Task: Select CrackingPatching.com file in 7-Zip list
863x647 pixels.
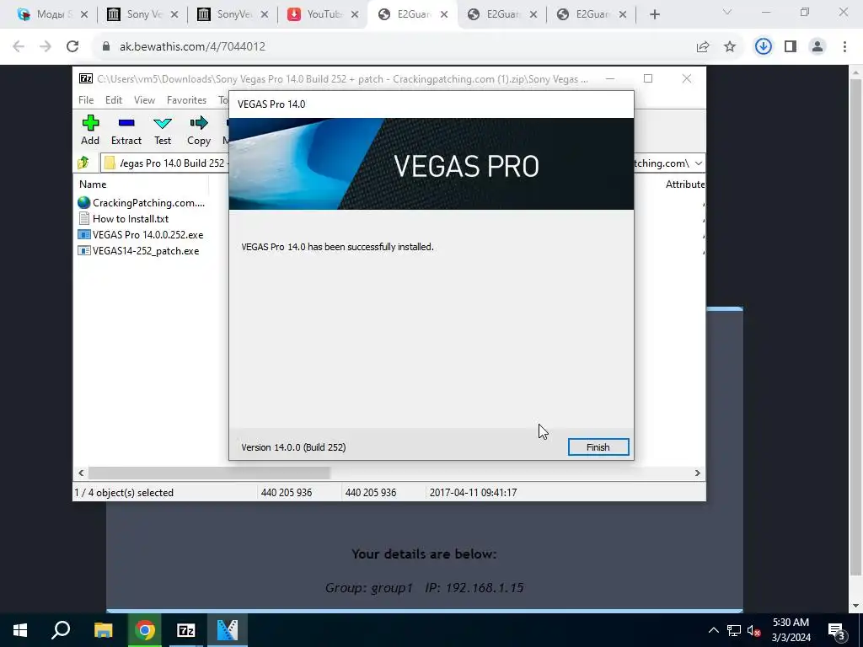Action: pyautogui.click(x=142, y=203)
